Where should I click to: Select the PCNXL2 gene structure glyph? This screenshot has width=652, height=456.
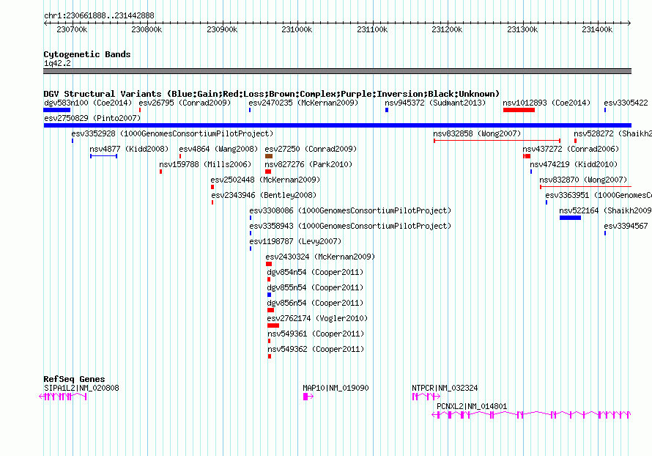(x=531, y=415)
